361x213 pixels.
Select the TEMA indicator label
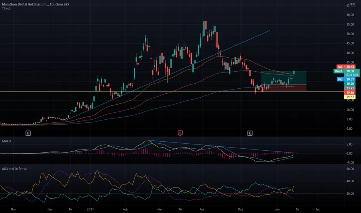click(6, 9)
